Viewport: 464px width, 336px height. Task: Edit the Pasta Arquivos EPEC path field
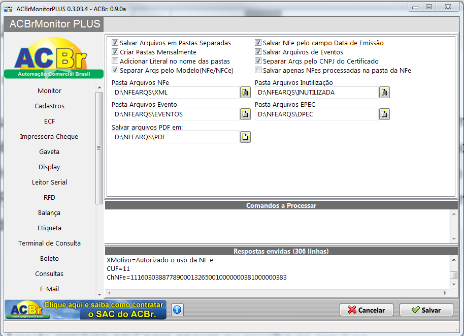coord(317,114)
